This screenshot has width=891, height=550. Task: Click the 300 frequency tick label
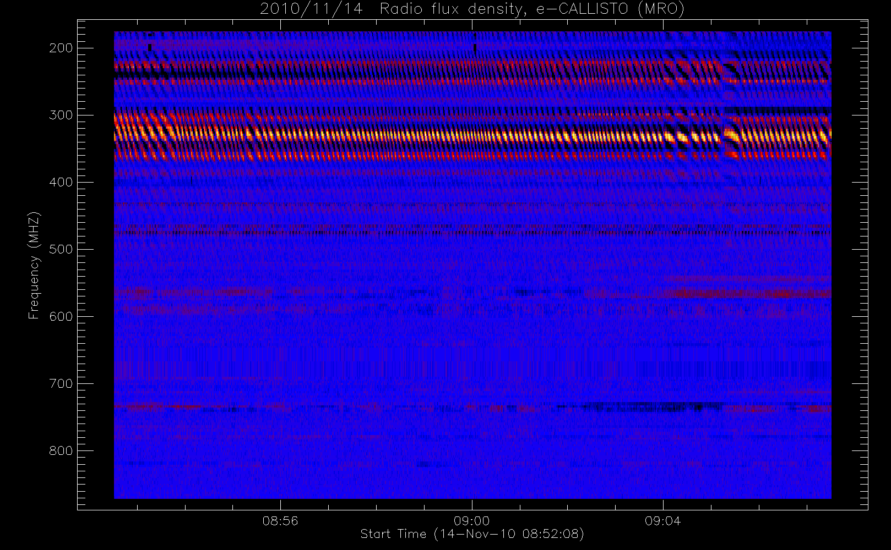[61, 115]
